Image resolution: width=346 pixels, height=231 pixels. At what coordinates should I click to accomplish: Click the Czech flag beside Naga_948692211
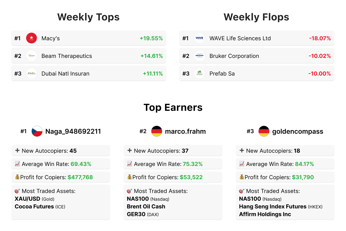37,131
